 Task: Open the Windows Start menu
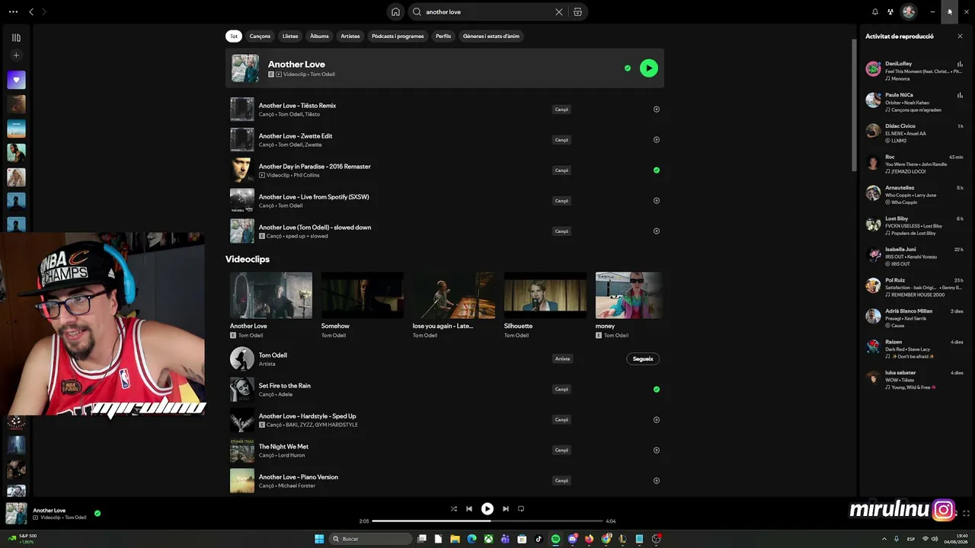(319, 539)
